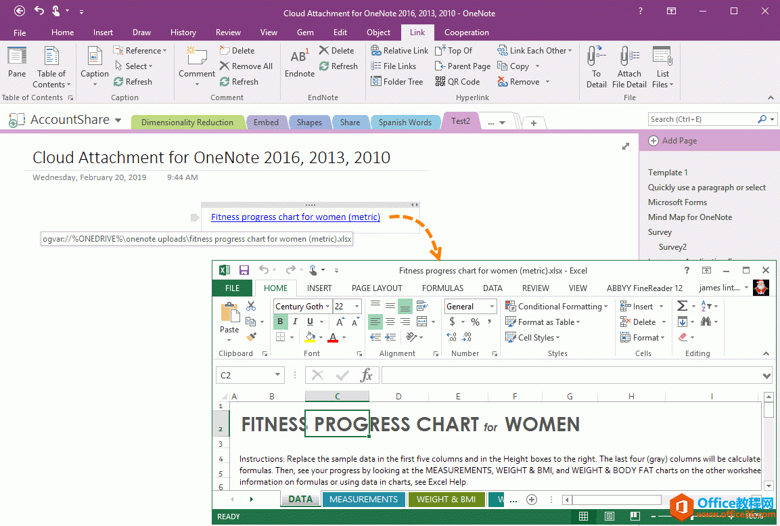
Task: Switch to the WEIGHT & BMI sheet tab
Action: pyautogui.click(x=446, y=499)
